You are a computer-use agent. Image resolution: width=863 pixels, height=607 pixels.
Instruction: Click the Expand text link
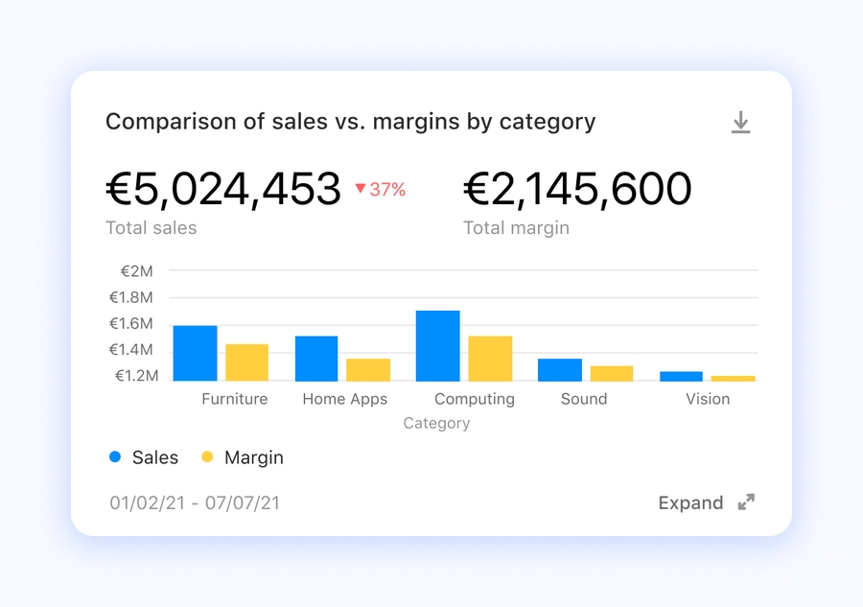point(690,502)
